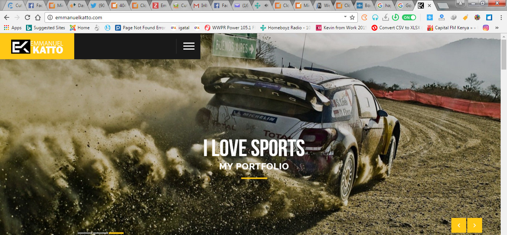
Task: Click the colorful flower extension icon
Action: pyautogui.click(x=477, y=17)
